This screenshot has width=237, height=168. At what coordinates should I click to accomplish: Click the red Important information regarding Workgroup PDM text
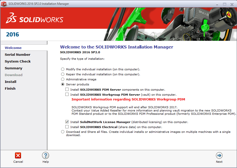pyautogui.click(x=128, y=99)
